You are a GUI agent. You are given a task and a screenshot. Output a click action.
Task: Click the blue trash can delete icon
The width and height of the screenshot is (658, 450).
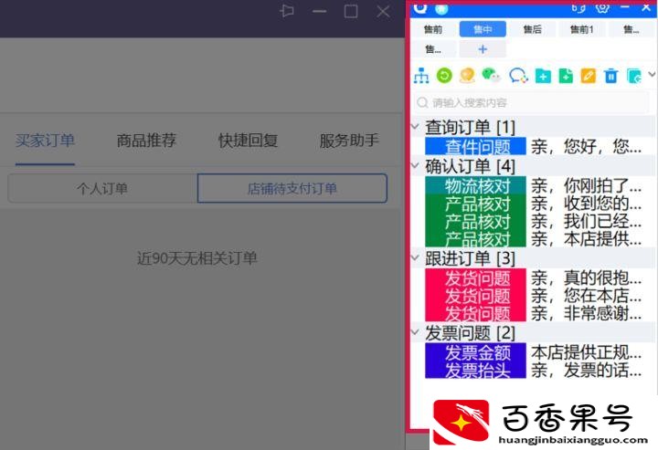point(611,76)
